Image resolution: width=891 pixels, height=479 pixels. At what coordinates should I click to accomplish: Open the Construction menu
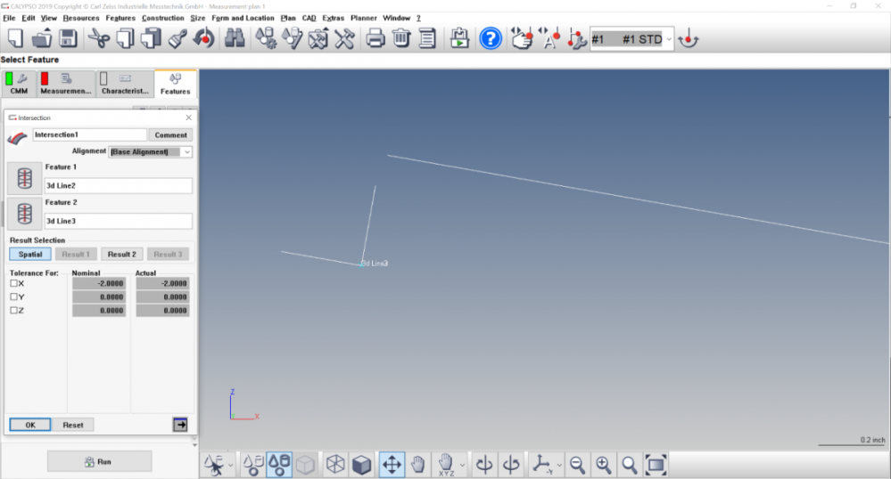coord(163,18)
